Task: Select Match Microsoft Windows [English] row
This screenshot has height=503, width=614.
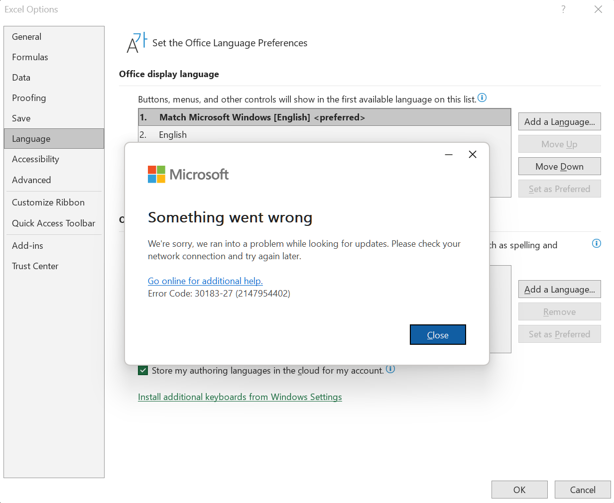Action: 325,117
